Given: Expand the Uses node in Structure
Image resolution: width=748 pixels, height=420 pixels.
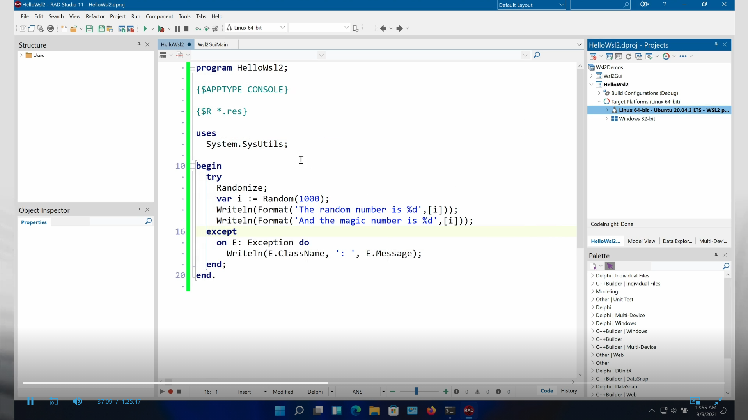Looking at the screenshot, I should click(x=21, y=55).
